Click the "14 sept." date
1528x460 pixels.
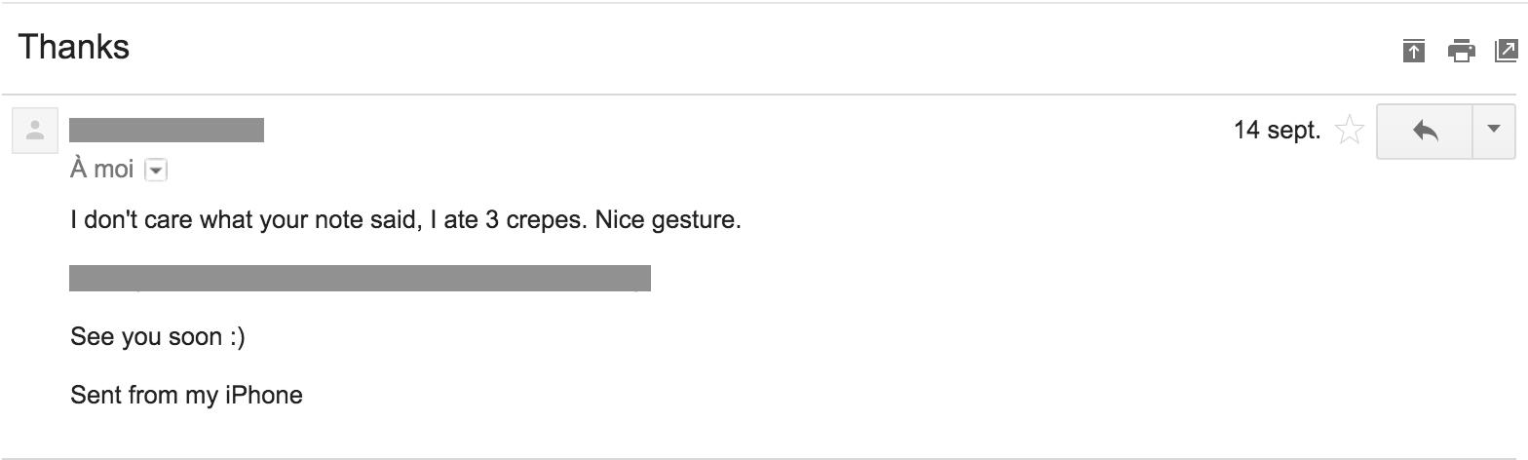pos(1277,131)
